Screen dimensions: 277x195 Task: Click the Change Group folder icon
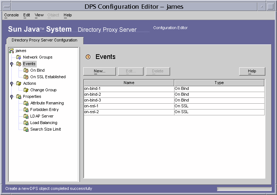coord(26,90)
